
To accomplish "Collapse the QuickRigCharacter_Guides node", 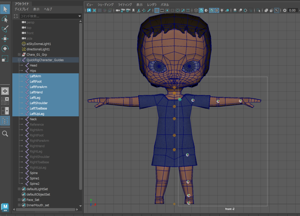I will pos(19,60).
